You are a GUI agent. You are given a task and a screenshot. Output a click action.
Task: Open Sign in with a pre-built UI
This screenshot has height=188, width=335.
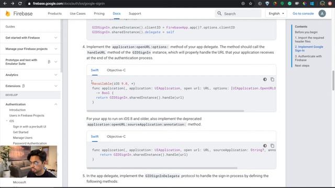29,126
